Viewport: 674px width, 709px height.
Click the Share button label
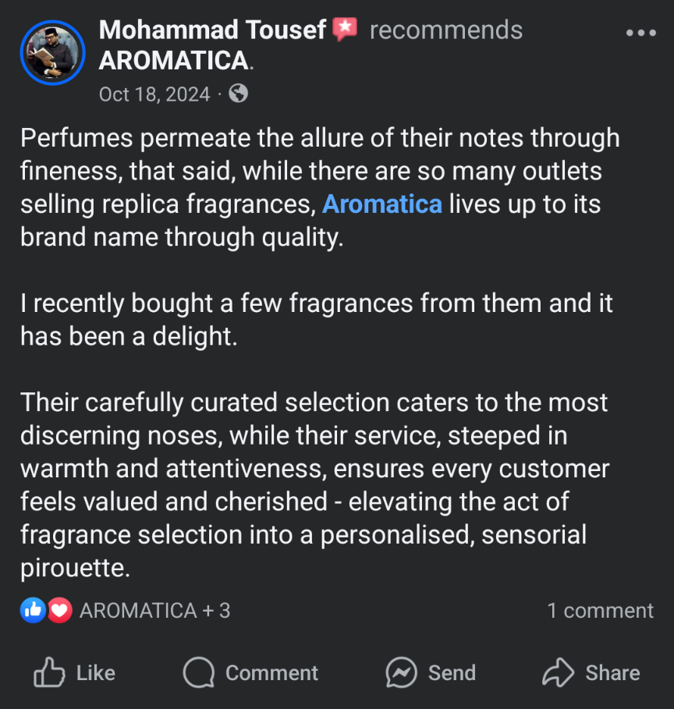[x=612, y=673]
